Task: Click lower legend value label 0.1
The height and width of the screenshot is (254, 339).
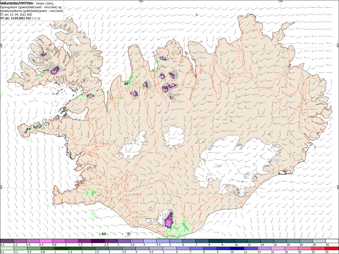Action: pos(2,252)
